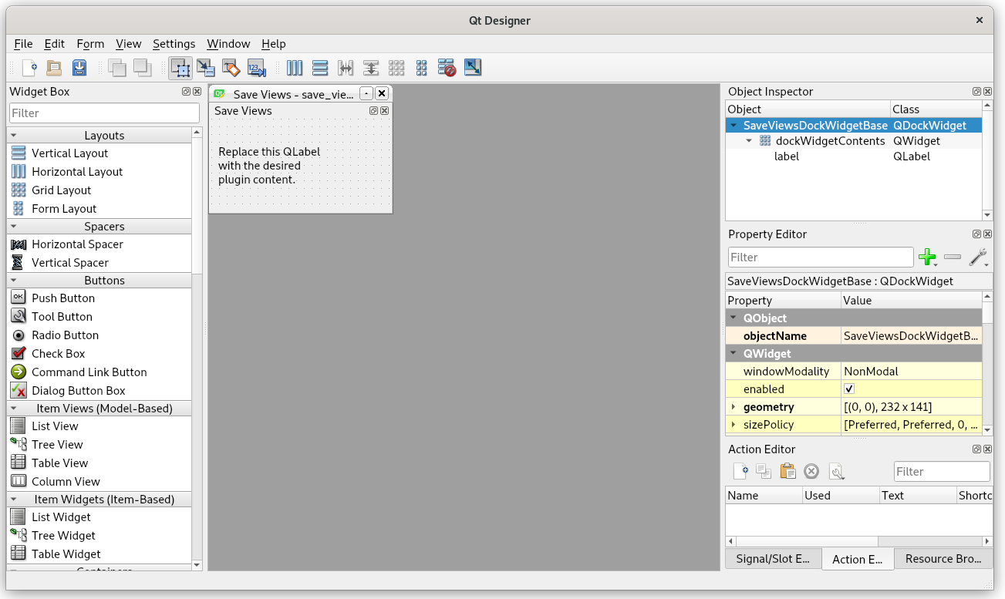Activate Edit Widgets mode

click(180, 68)
